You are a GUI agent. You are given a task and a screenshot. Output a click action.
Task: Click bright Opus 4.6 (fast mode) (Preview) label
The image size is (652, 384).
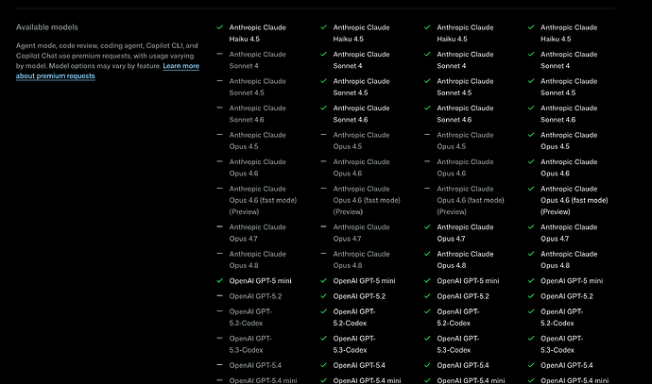pos(575,200)
